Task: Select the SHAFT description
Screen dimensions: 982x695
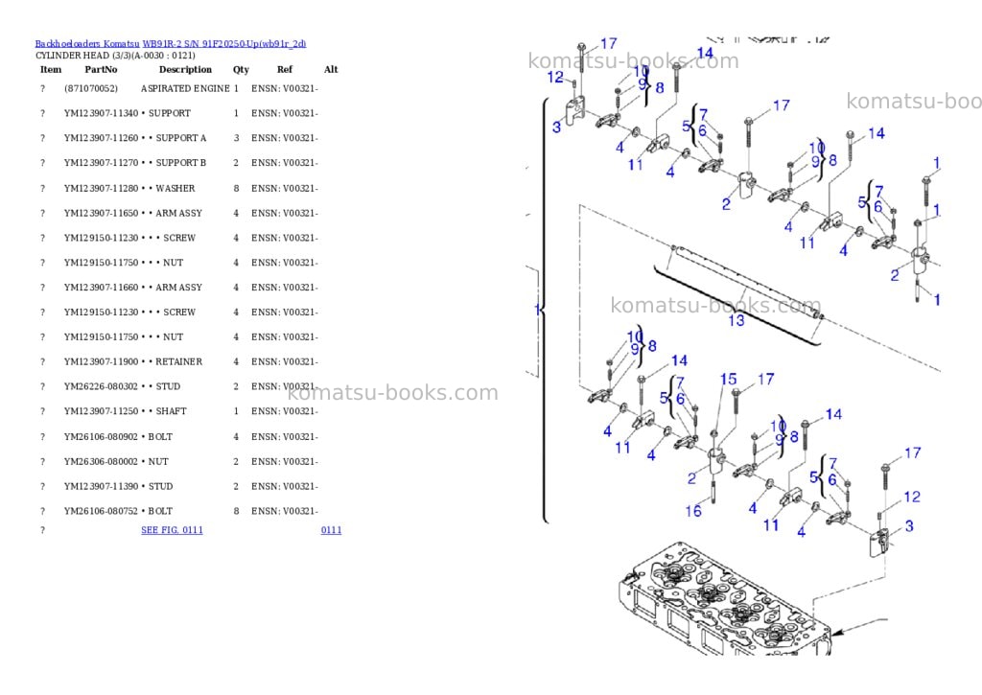Action: [172, 411]
